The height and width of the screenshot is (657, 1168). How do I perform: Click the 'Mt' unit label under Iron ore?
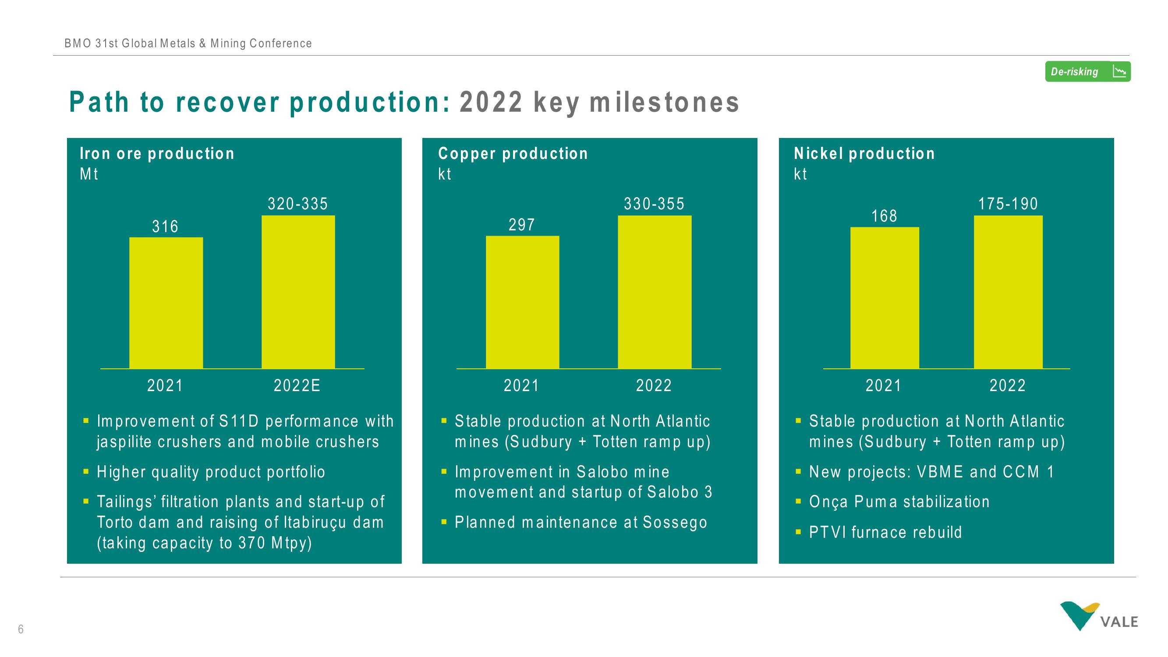click(89, 174)
